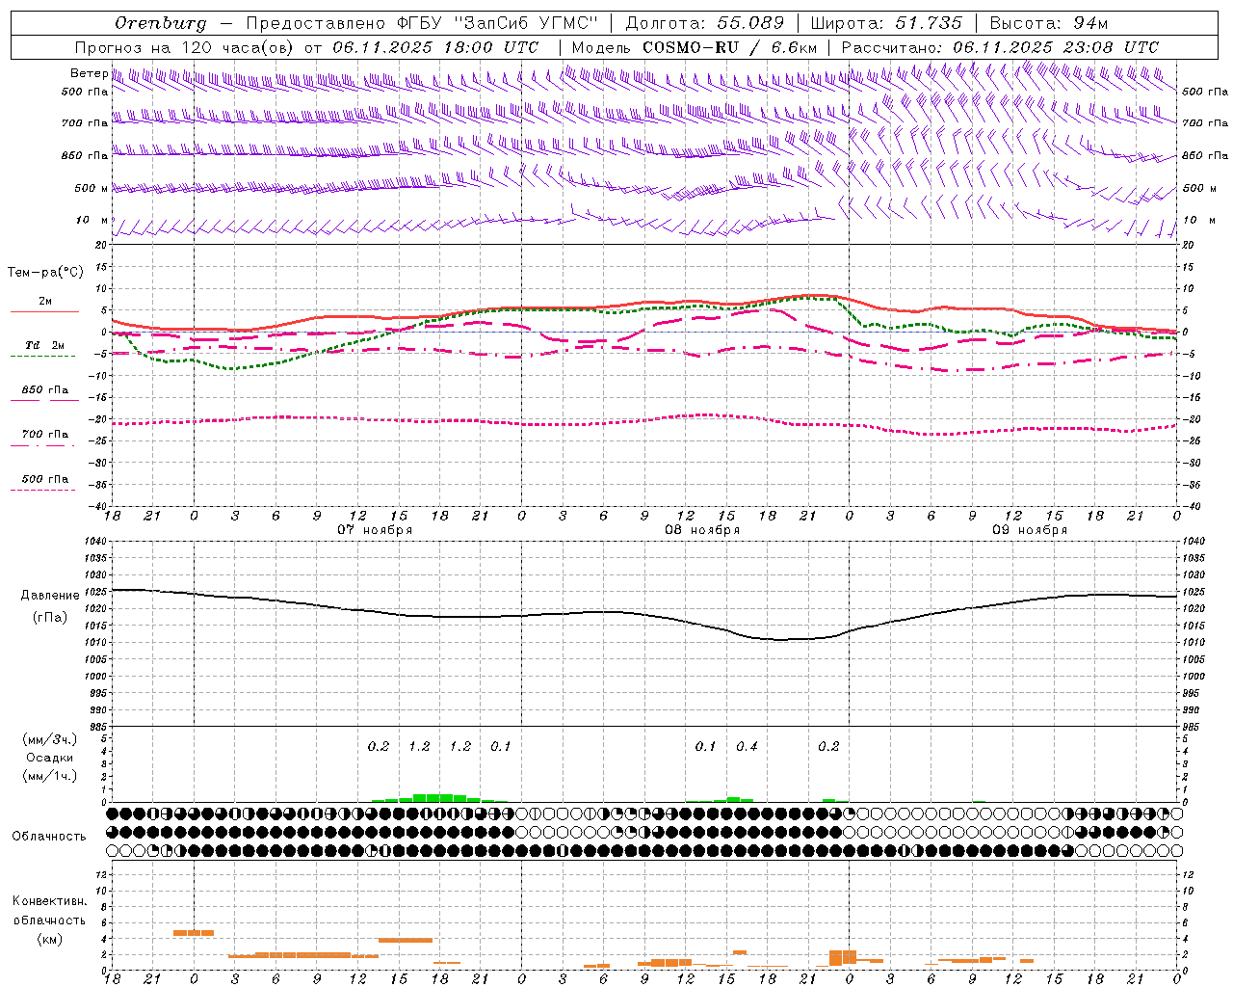The width and height of the screenshot is (1233, 987).
Task: Click the dash-dot 700 гПа legend line
Action: pyautogui.click(x=44, y=445)
